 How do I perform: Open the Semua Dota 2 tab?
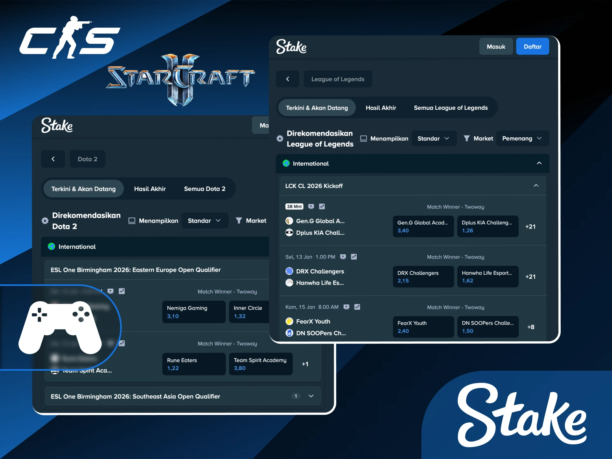(x=204, y=189)
